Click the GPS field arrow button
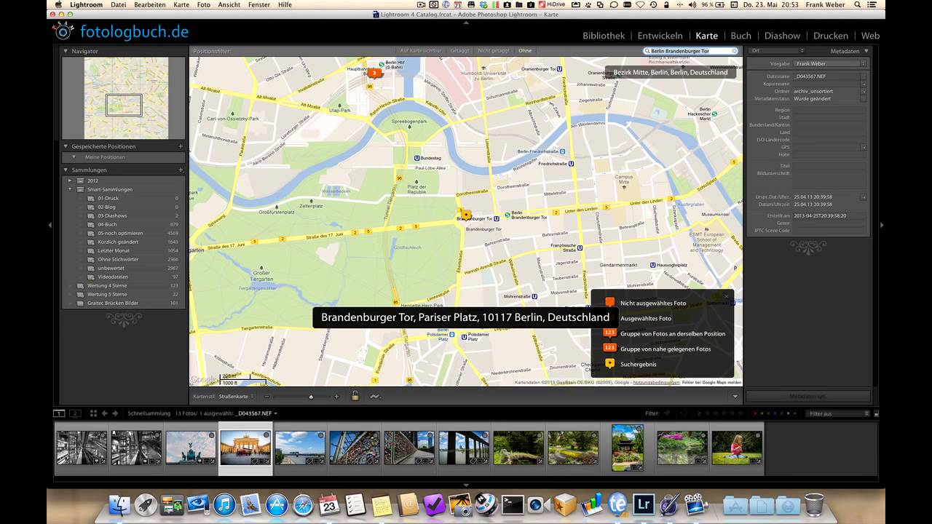 tap(864, 147)
